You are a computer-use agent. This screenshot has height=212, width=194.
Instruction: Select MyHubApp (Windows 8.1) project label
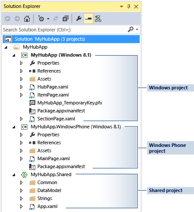[x=61, y=55]
